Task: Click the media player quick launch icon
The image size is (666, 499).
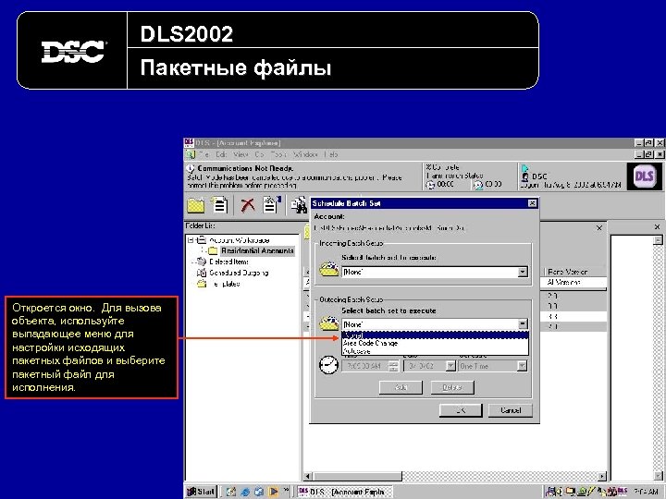Action: coord(273,492)
